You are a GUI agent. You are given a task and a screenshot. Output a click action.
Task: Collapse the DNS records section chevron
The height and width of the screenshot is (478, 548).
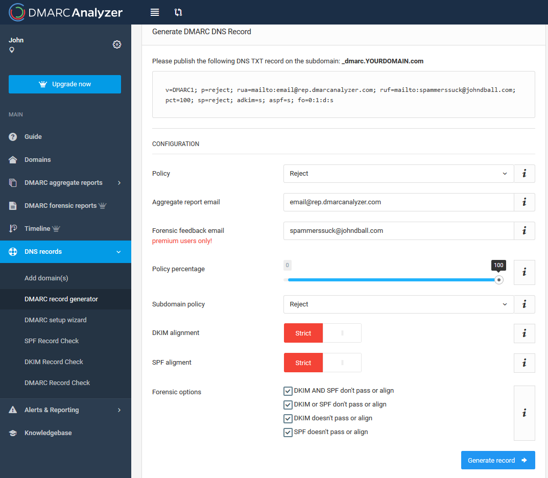(118, 252)
